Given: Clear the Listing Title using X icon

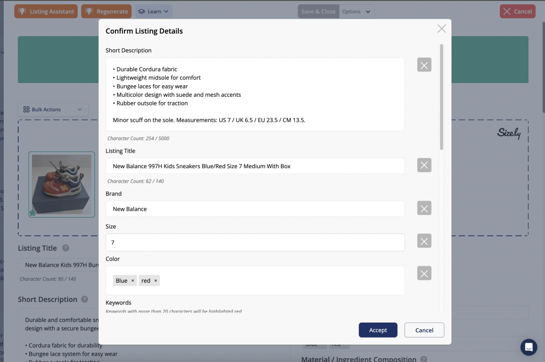Looking at the screenshot, I should point(424,166).
